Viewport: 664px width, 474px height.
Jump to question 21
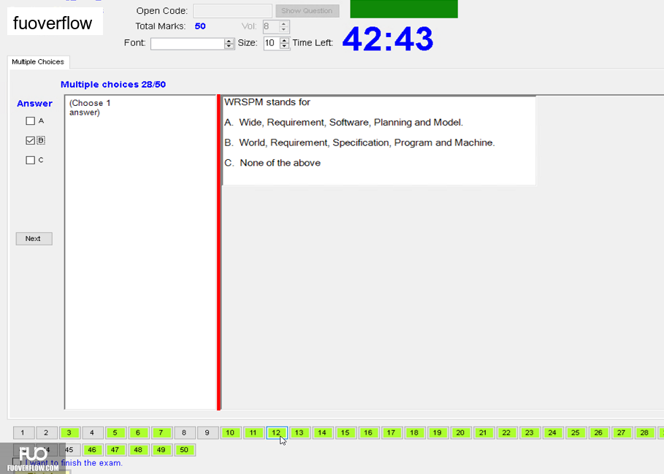(484, 432)
